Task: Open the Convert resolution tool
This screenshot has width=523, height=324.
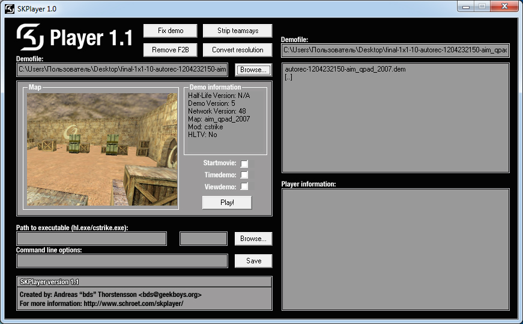Action: click(x=238, y=50)
